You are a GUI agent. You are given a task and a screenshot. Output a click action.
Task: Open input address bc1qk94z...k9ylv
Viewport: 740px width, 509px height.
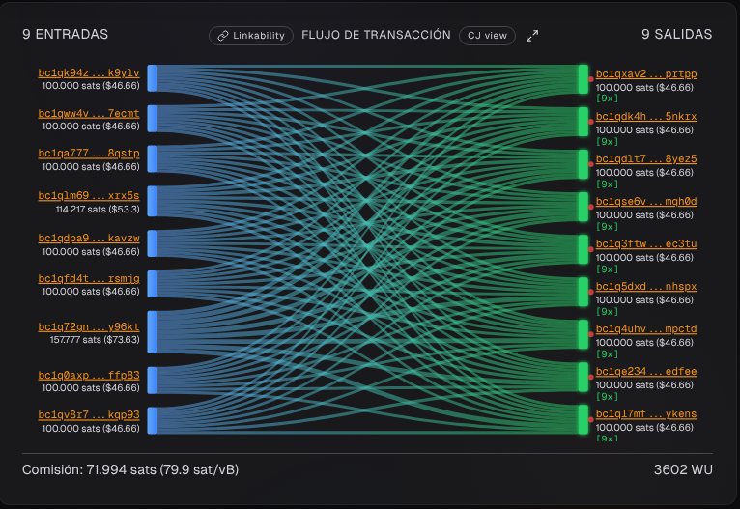coord(89,73)
